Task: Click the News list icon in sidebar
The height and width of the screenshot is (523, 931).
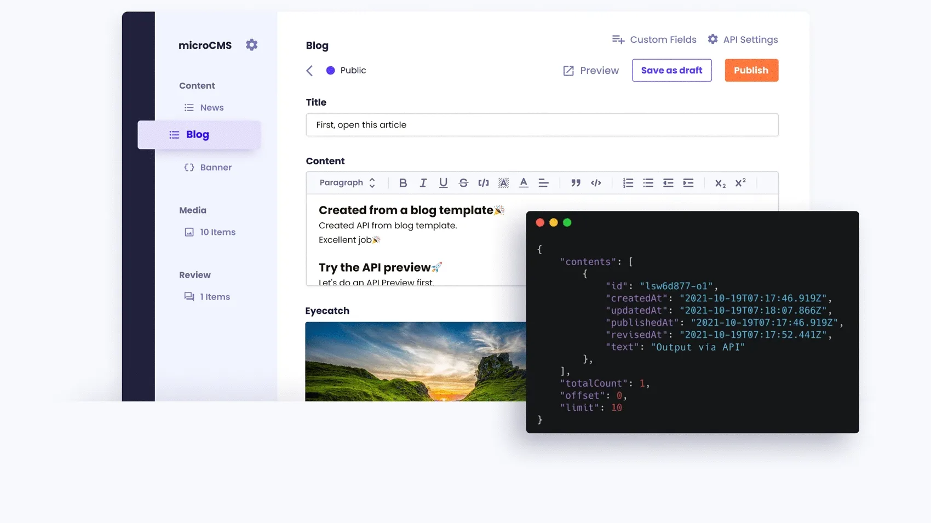Action: click(189, 107)
